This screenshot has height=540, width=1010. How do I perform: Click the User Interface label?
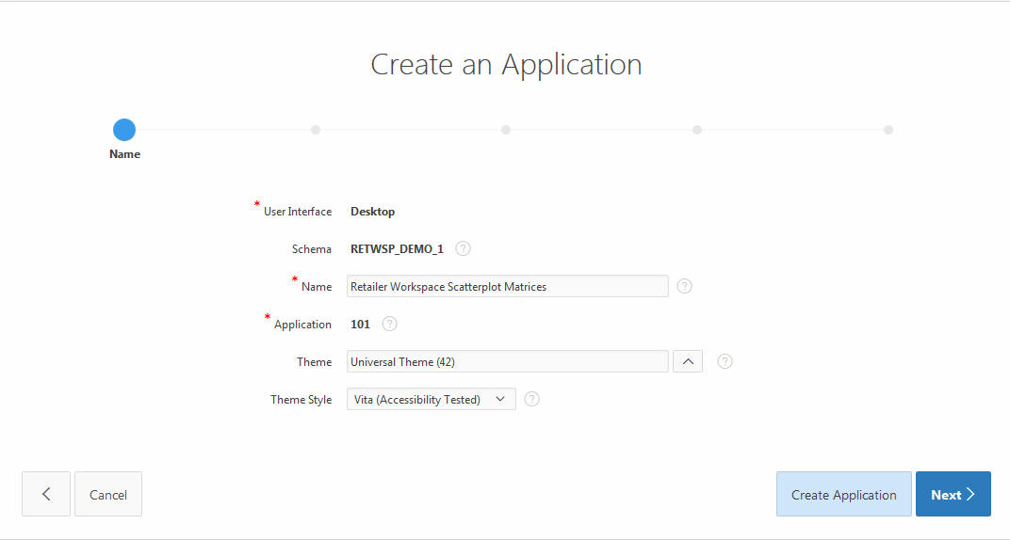(x=298, y=212)
